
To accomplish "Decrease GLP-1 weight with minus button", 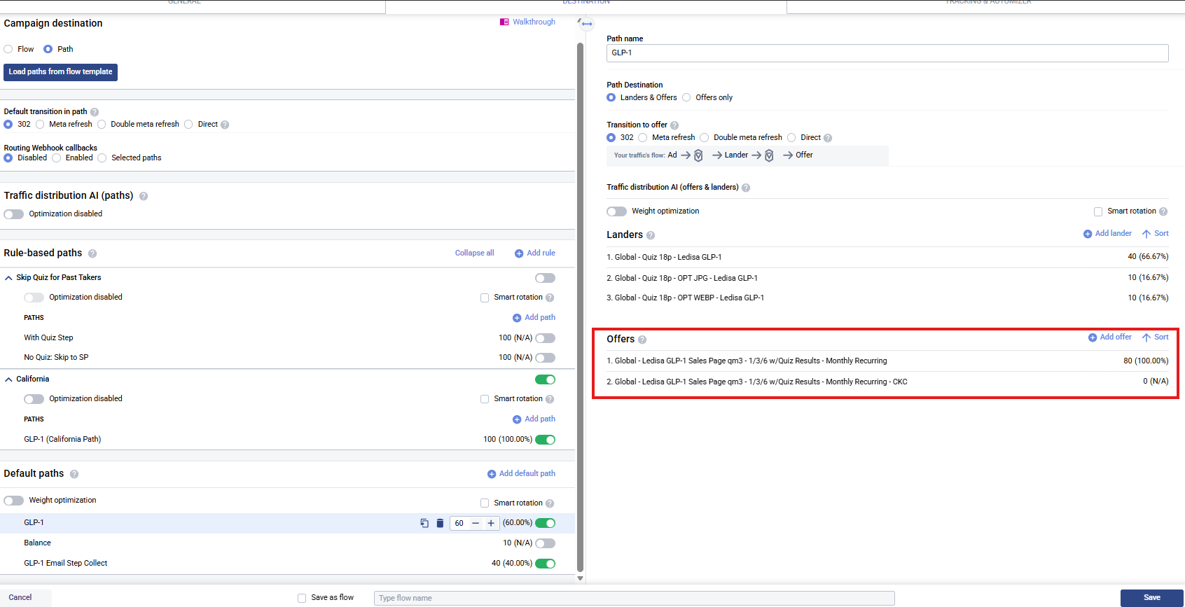I will (x=476, y=523).
